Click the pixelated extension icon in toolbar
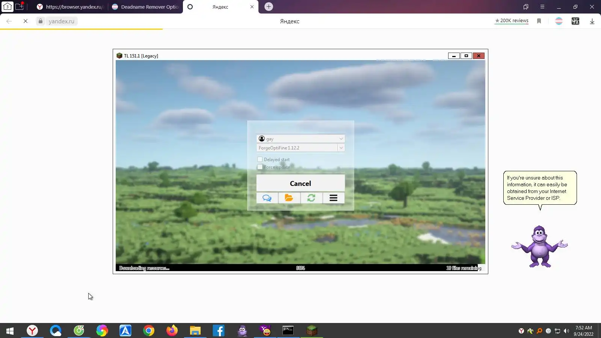Image resolution: width=601 pixels, height=338 pixels. (575, 21)
